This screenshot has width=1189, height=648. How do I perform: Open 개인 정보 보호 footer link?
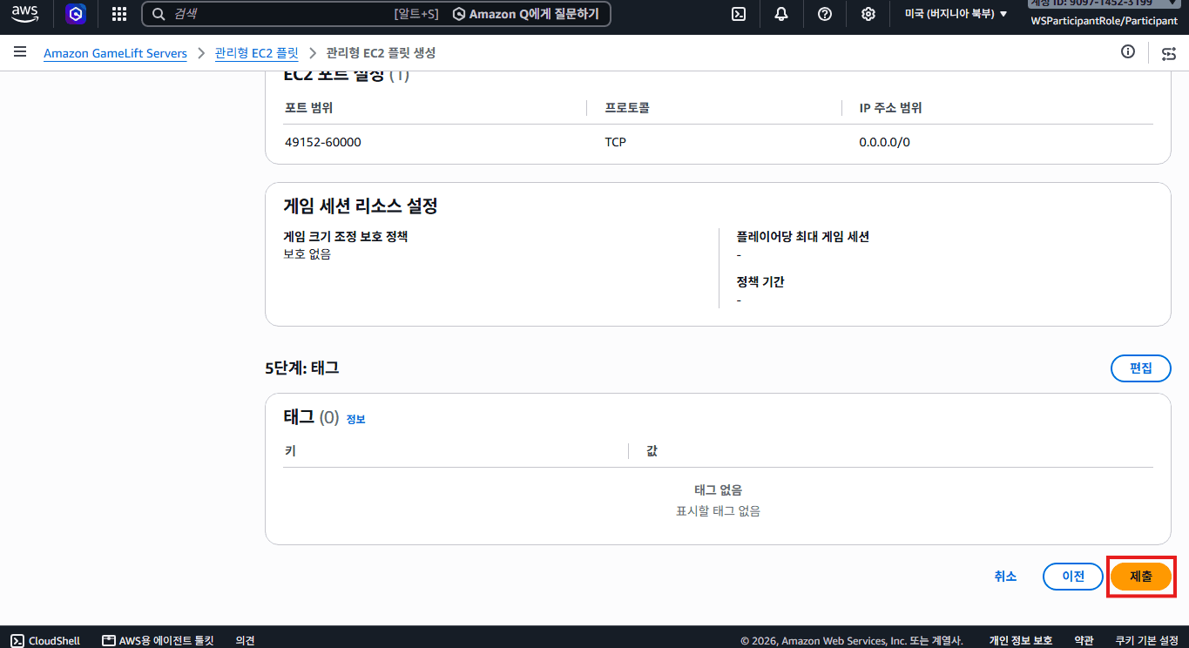pos(1021,640)
